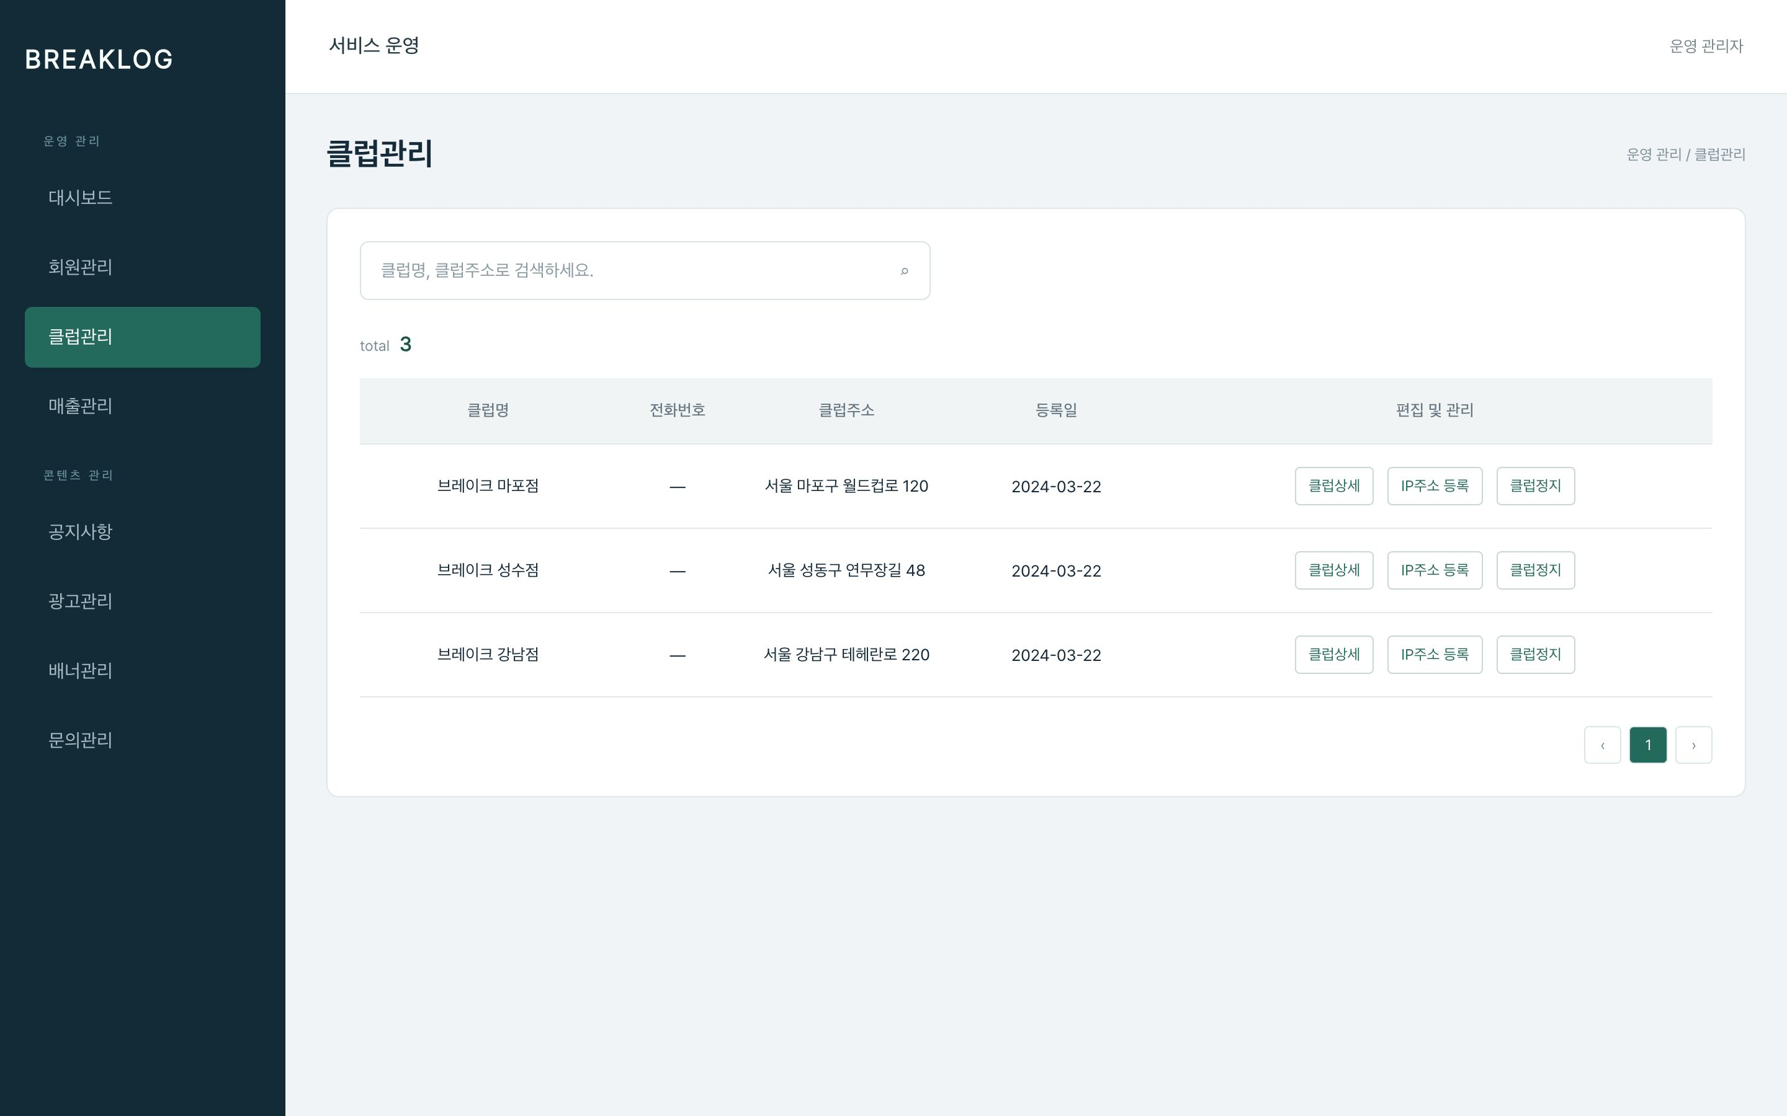Click the 브레이크 성수점 club name
The width and height of the screenshot is (1787, 1116).
(487, 570)
